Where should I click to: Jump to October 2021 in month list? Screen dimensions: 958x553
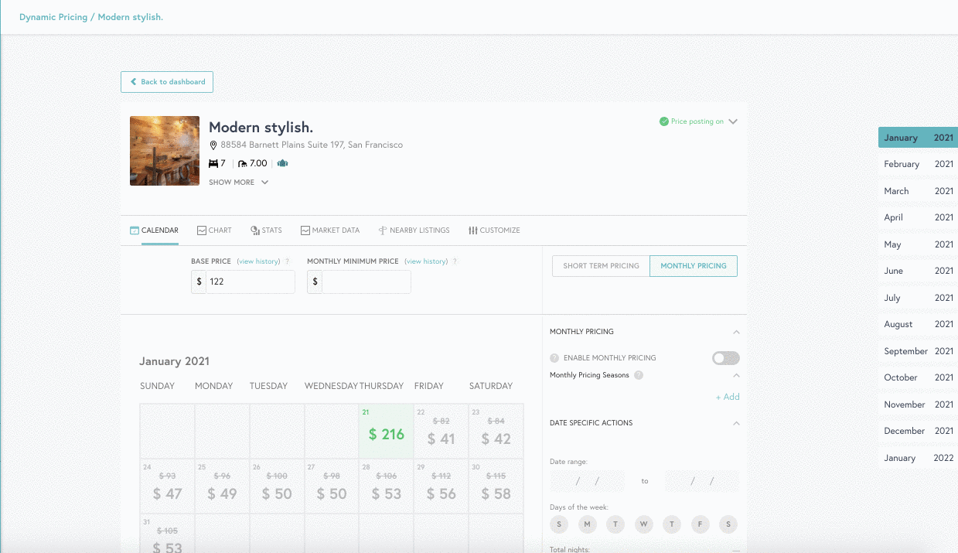click(x=918, y=377)
